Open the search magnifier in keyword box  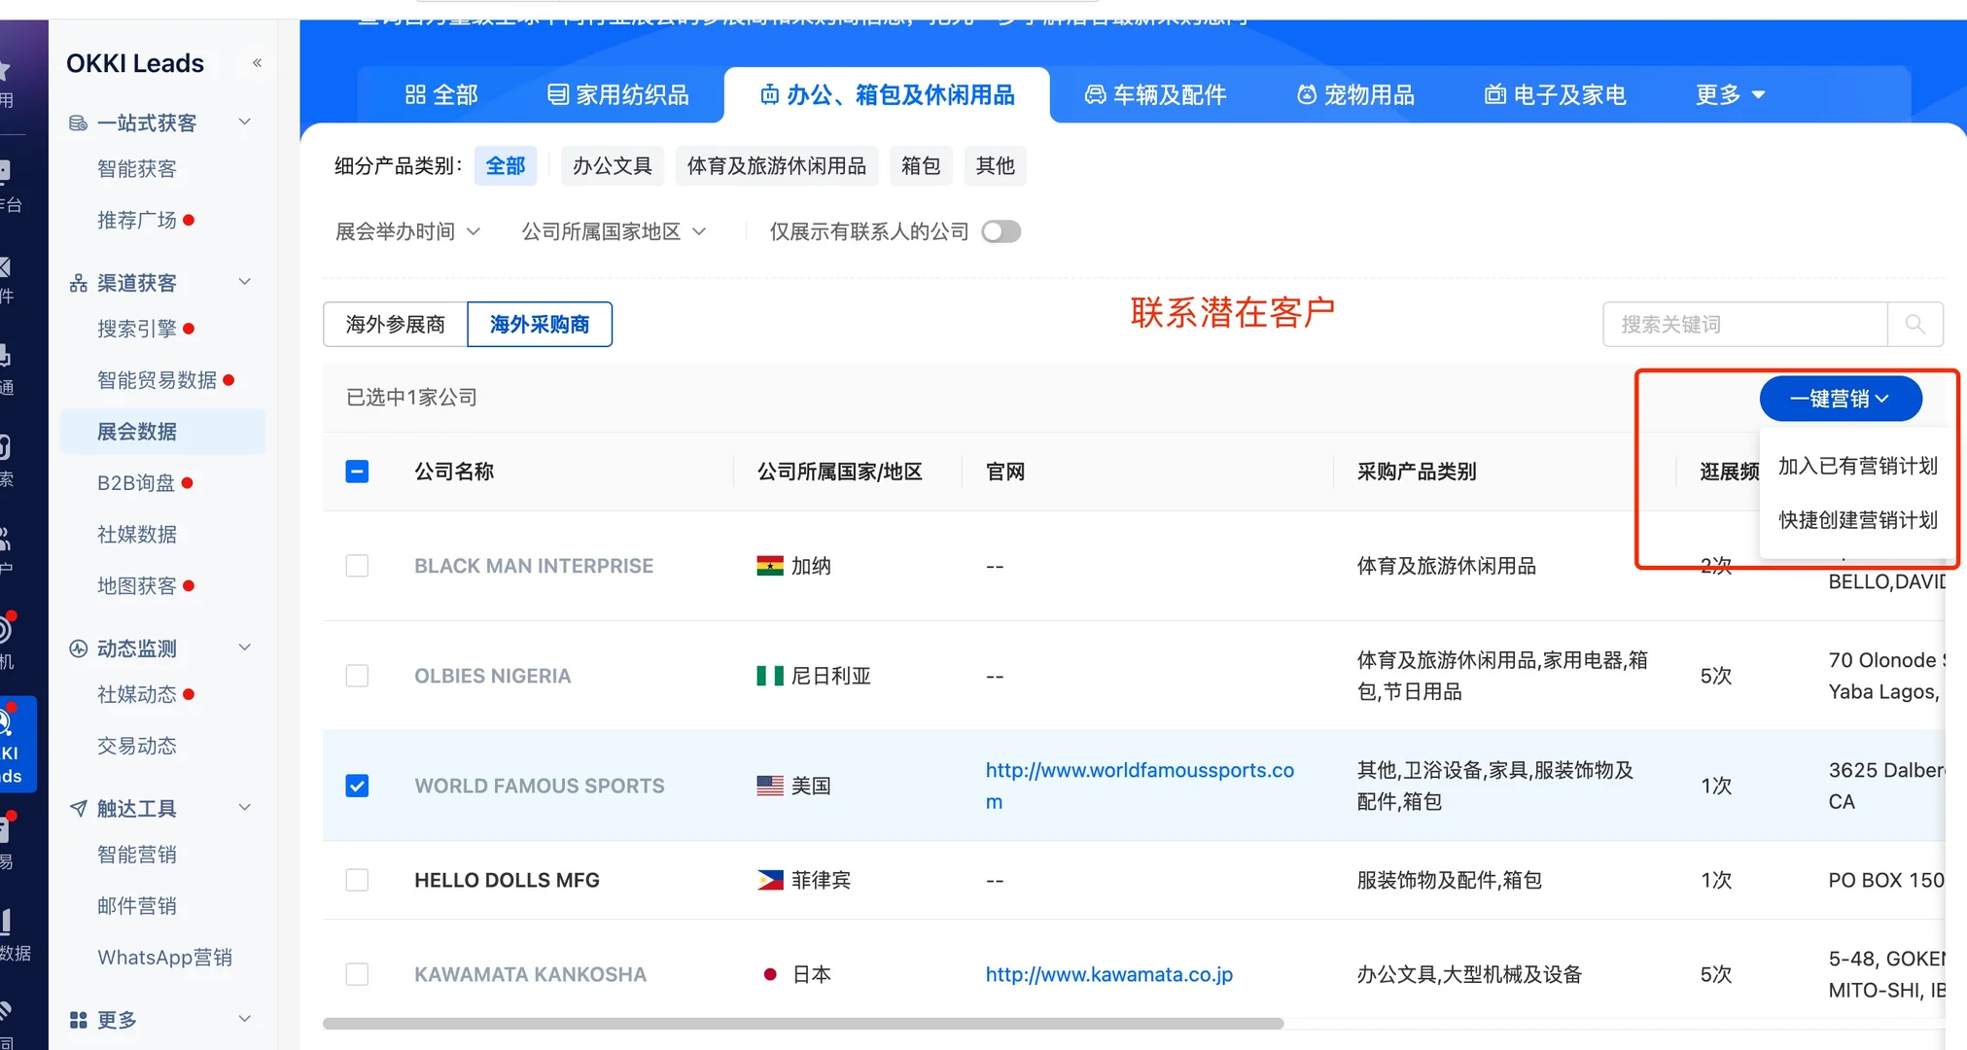(1914, 324)
